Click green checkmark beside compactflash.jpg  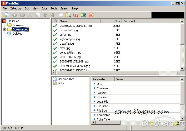(55, 53)
